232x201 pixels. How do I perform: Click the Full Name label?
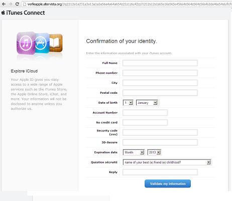(x=110, y=63)
